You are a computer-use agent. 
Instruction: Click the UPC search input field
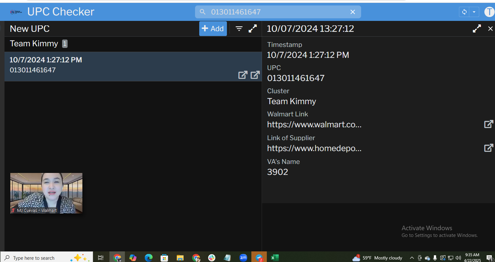(x=277, y=12)
